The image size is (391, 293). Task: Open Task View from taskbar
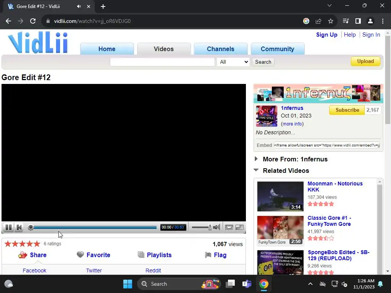[x=230, y=284]
